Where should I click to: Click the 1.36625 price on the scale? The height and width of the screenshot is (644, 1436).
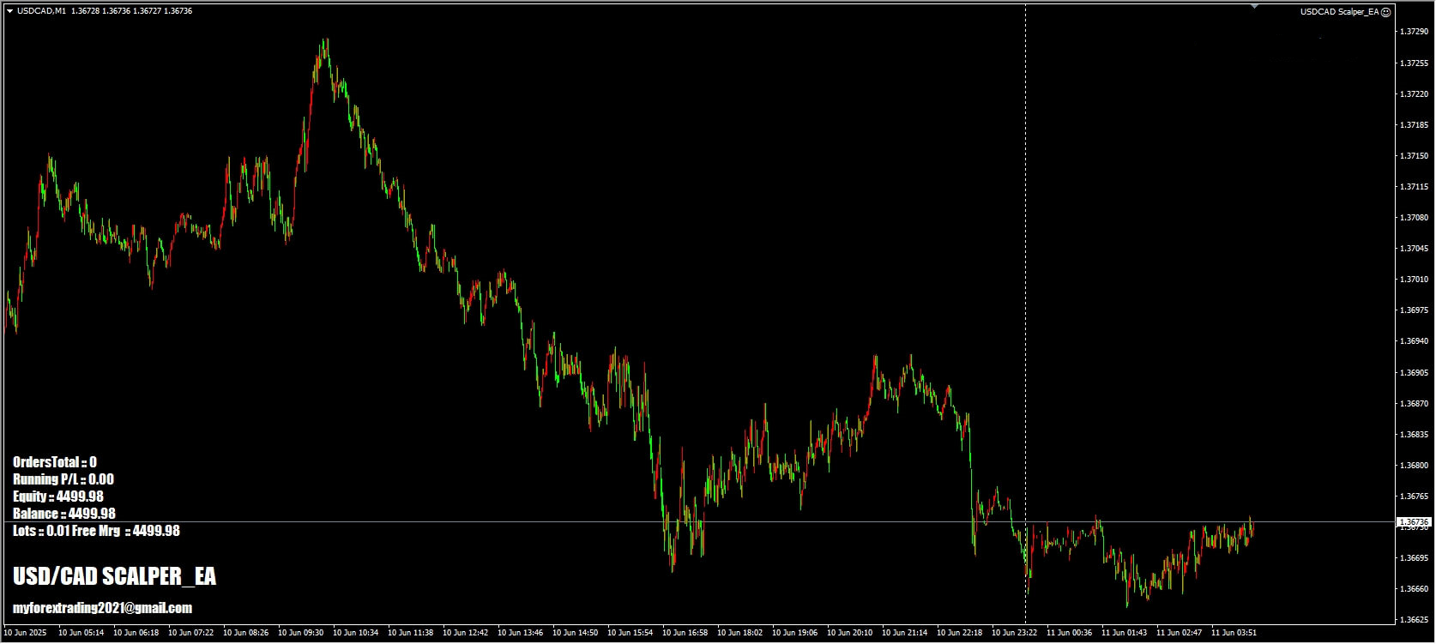[1413, 619]
